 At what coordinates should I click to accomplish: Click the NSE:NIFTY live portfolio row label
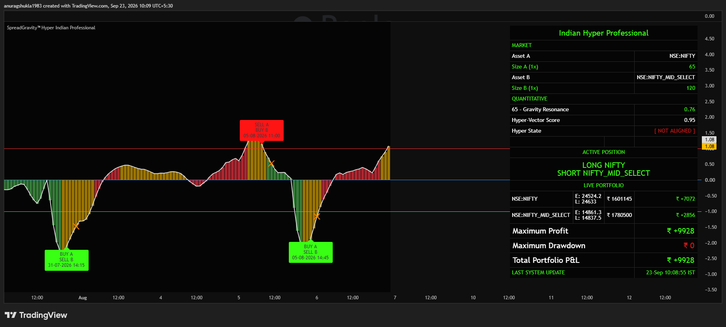coord(525,199)
